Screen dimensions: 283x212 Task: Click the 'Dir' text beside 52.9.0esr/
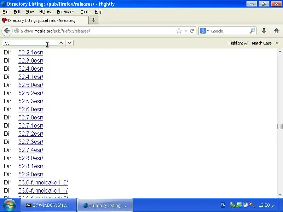7,174
